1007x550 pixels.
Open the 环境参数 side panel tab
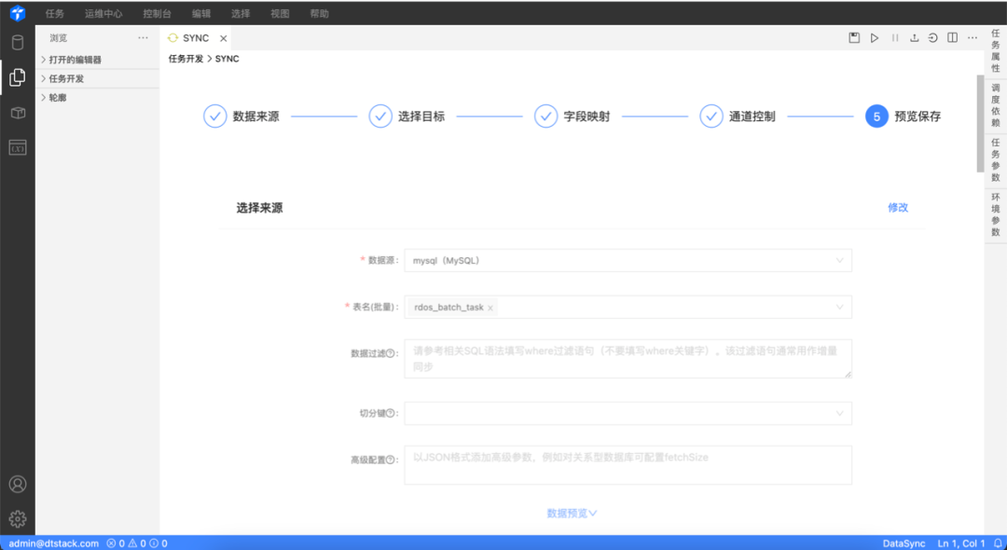click(x=996, y=215)
